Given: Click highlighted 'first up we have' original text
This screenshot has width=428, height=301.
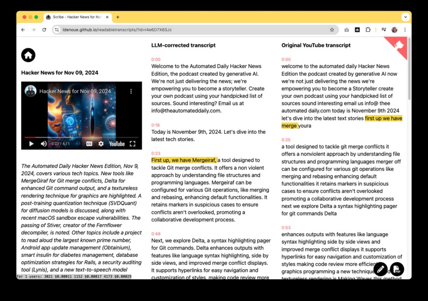Looking at the screenshot, I should point(383,118).
